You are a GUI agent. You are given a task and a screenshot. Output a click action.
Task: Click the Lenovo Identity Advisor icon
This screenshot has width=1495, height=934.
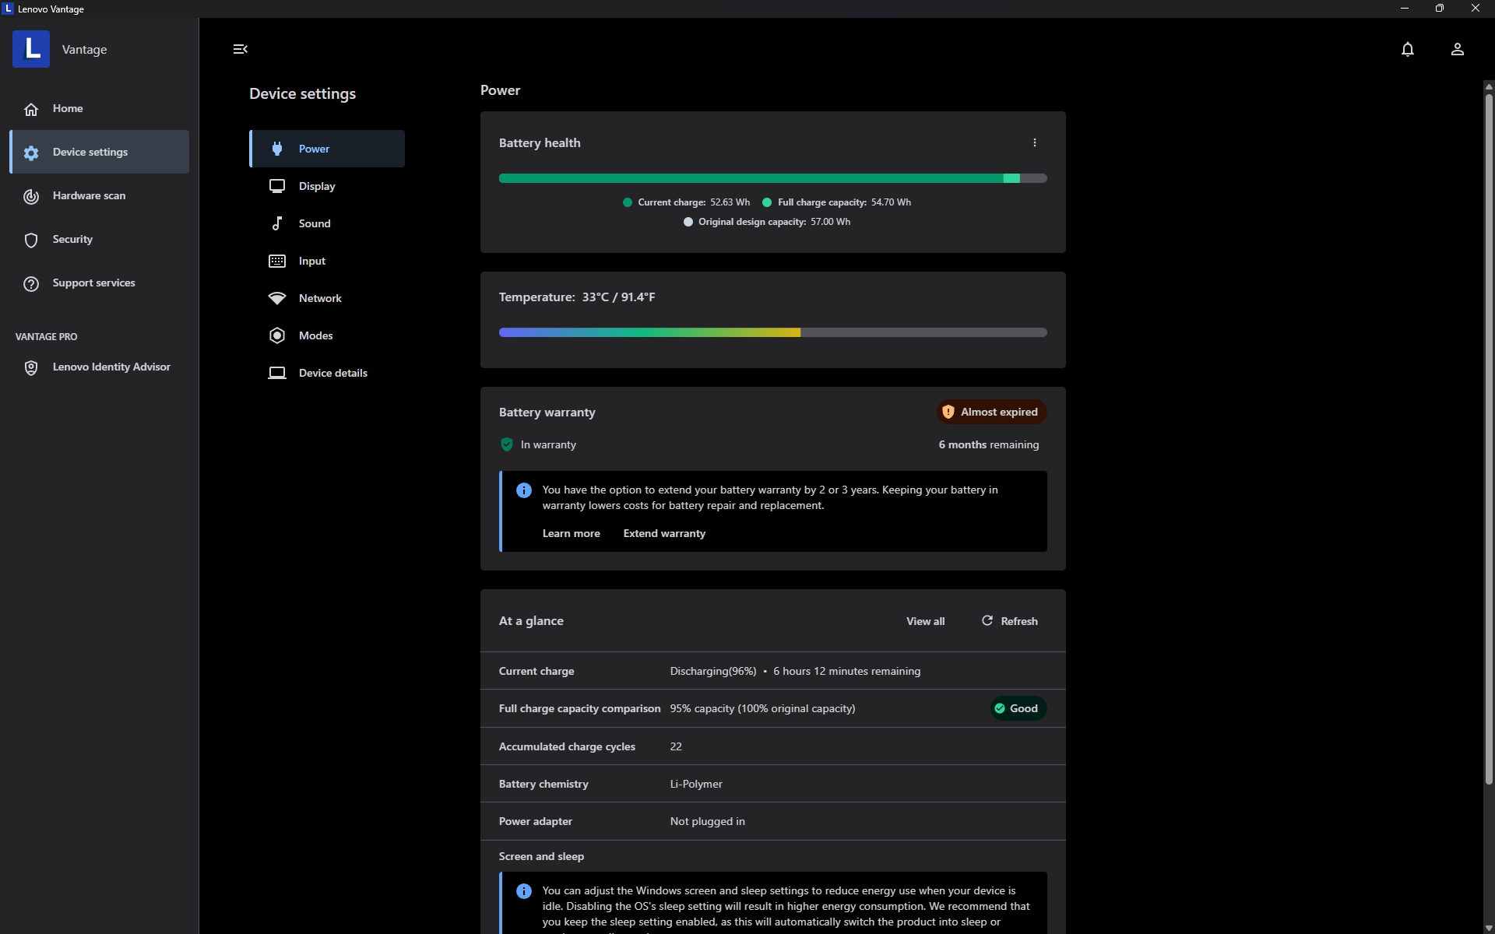click(x=31, y=367)
